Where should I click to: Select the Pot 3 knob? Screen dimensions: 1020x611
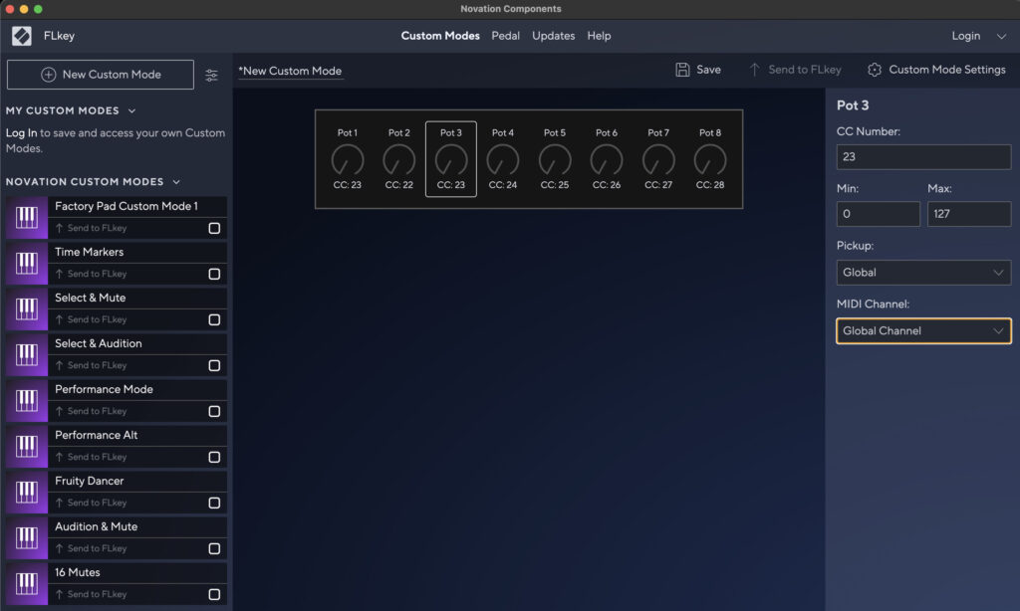(451, 159)
